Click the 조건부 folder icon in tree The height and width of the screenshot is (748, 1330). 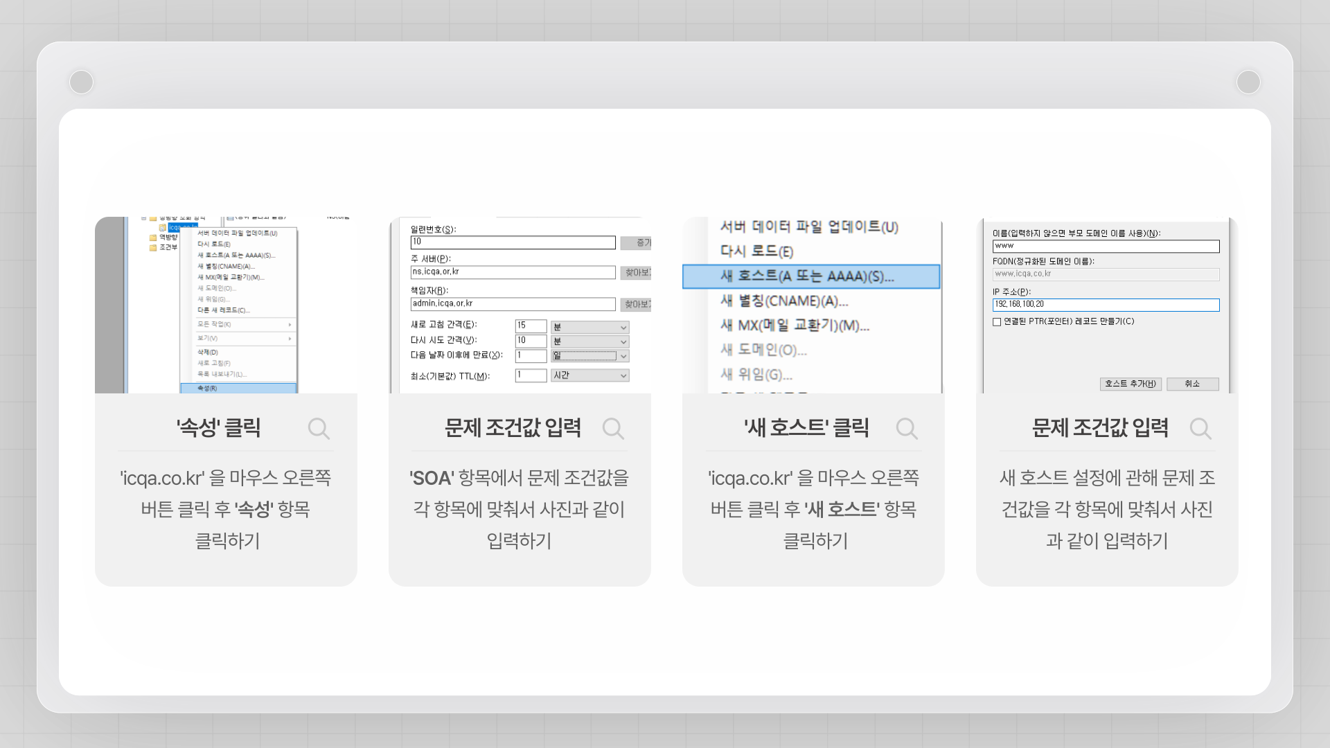153,247
